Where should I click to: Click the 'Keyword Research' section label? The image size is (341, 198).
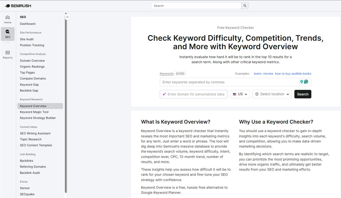[x=31, y=99]
